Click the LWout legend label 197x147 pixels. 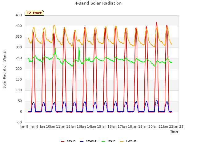(x=131, y=141)
